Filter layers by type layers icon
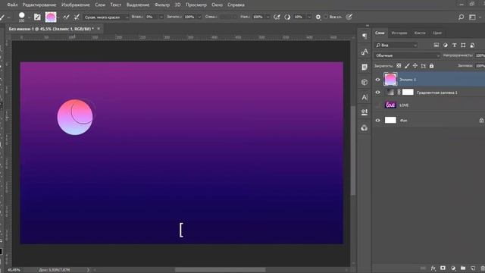 click(454, 45)
